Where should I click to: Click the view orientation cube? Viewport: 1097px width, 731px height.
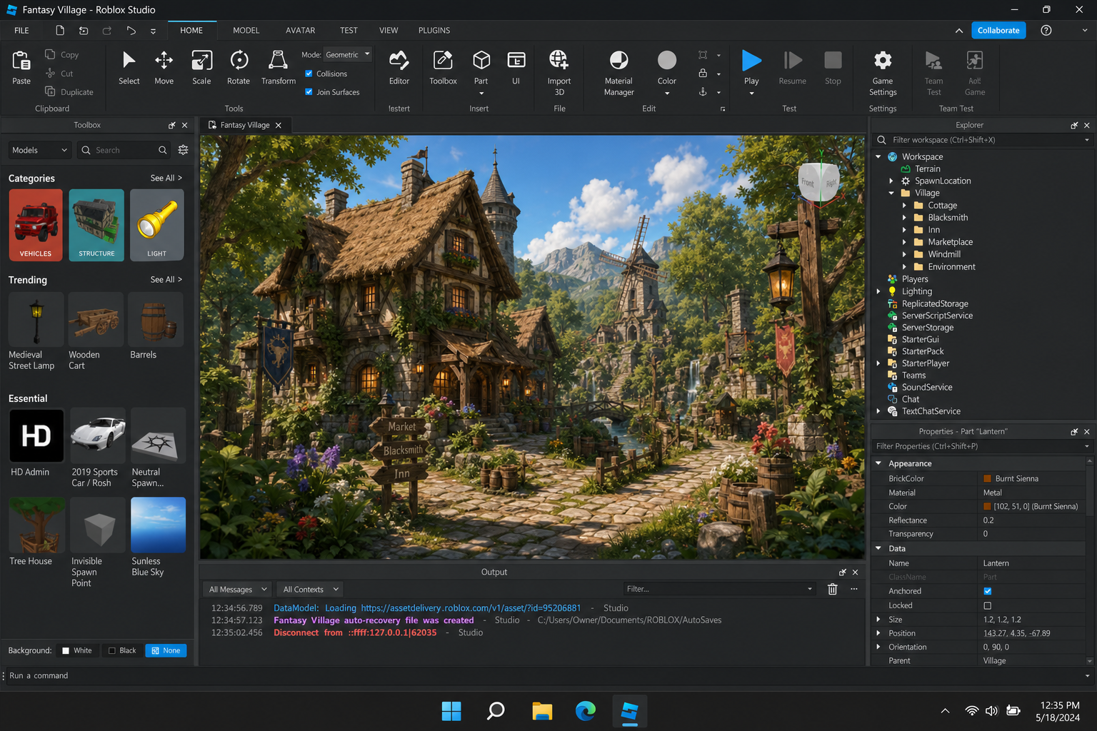point(819,182)
